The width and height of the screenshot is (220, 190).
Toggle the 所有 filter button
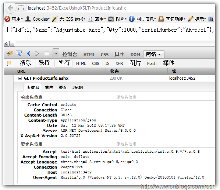[x=64, y=63]
